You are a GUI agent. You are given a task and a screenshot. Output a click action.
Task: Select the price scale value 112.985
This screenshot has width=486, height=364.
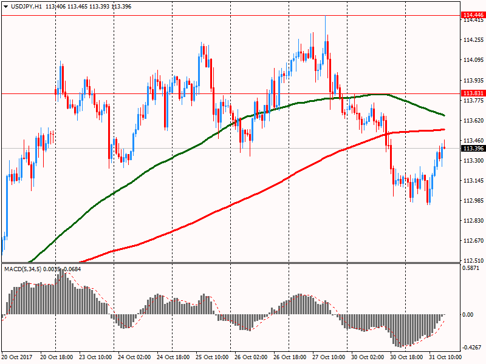pyautogui.click(x=473, y=201)
